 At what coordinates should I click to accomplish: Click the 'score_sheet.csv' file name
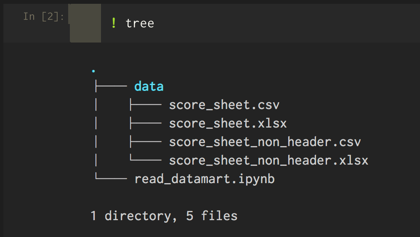tap(224, 105)
